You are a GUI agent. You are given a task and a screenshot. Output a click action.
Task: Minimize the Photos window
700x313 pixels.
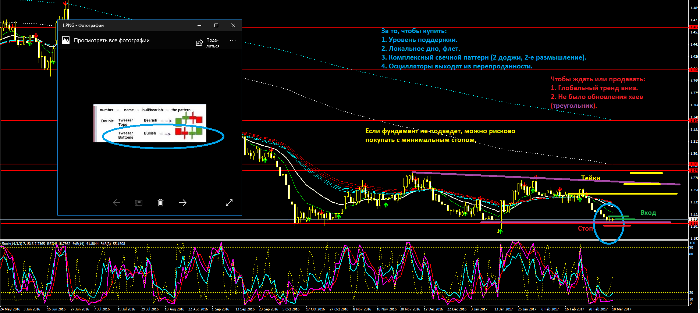[x=199, y=25]
